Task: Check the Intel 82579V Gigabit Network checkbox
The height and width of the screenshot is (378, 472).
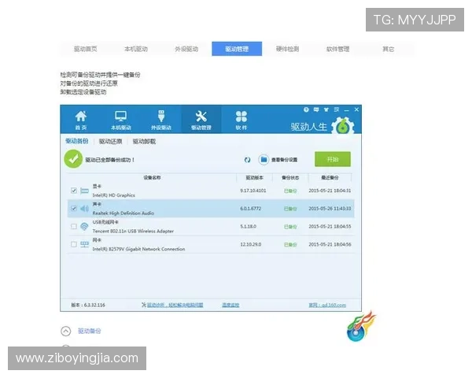Action: 74,244
